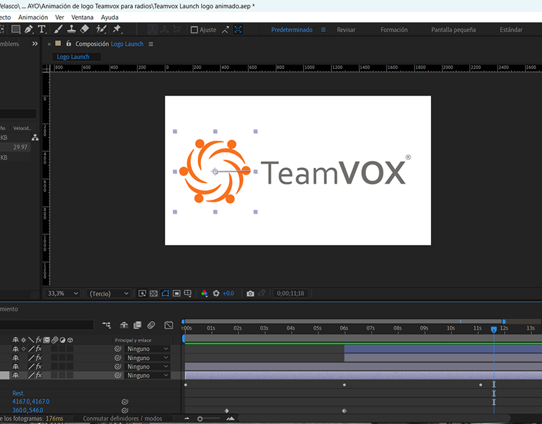The image size is (542, 424).
Task: Toggle the selected layer's fx effects switch
Action: coord(39,376)
